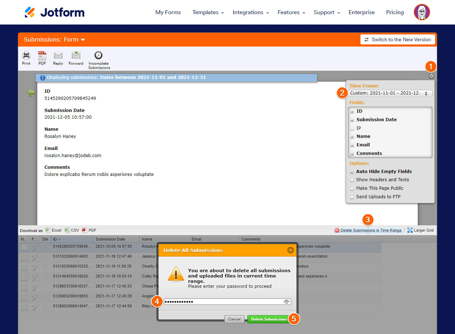This screenshot has height=334, width=455.
Task: Expand the Support menu
Action: pos(327,12)
